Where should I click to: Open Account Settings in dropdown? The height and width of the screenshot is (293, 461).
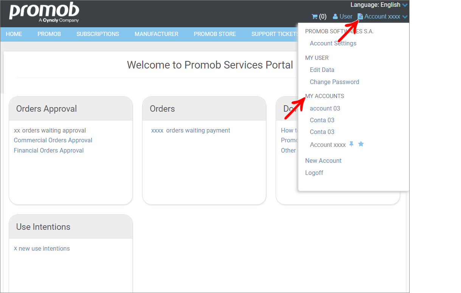pyautogui.click(x=333, y=43)
